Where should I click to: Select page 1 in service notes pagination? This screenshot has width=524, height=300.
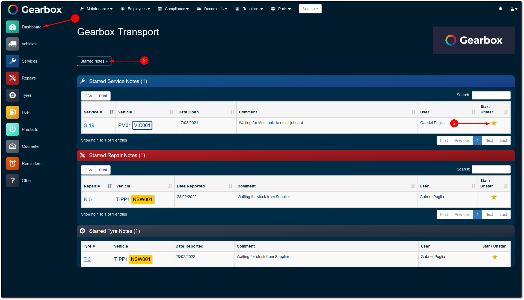[x=477, y=140]
